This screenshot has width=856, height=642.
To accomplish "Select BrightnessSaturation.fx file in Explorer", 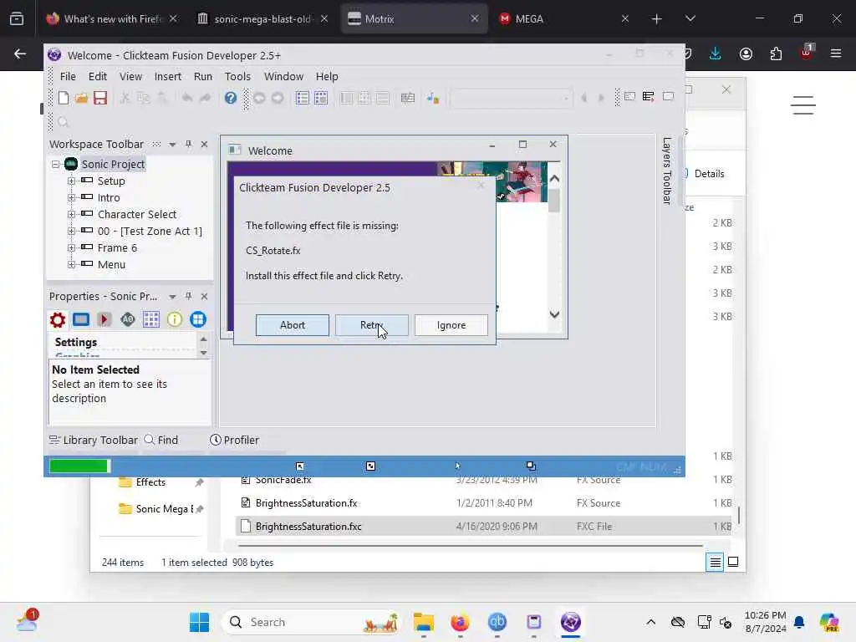I will pyautogui.click(x=306, y=502).
